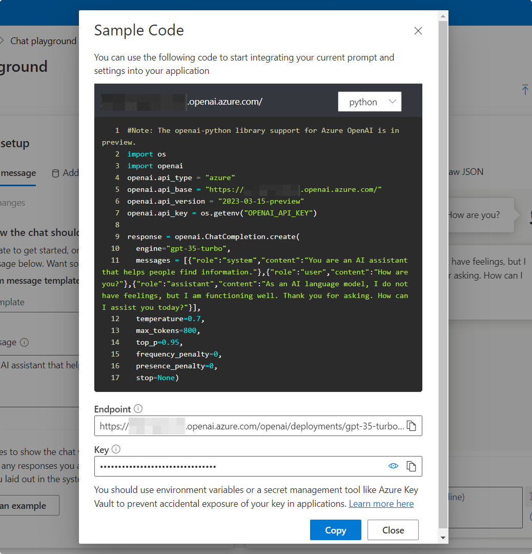This screenshot has height=554, width=532.
Task: Copy the API key using its copy icon
Action: coord(411,466)
